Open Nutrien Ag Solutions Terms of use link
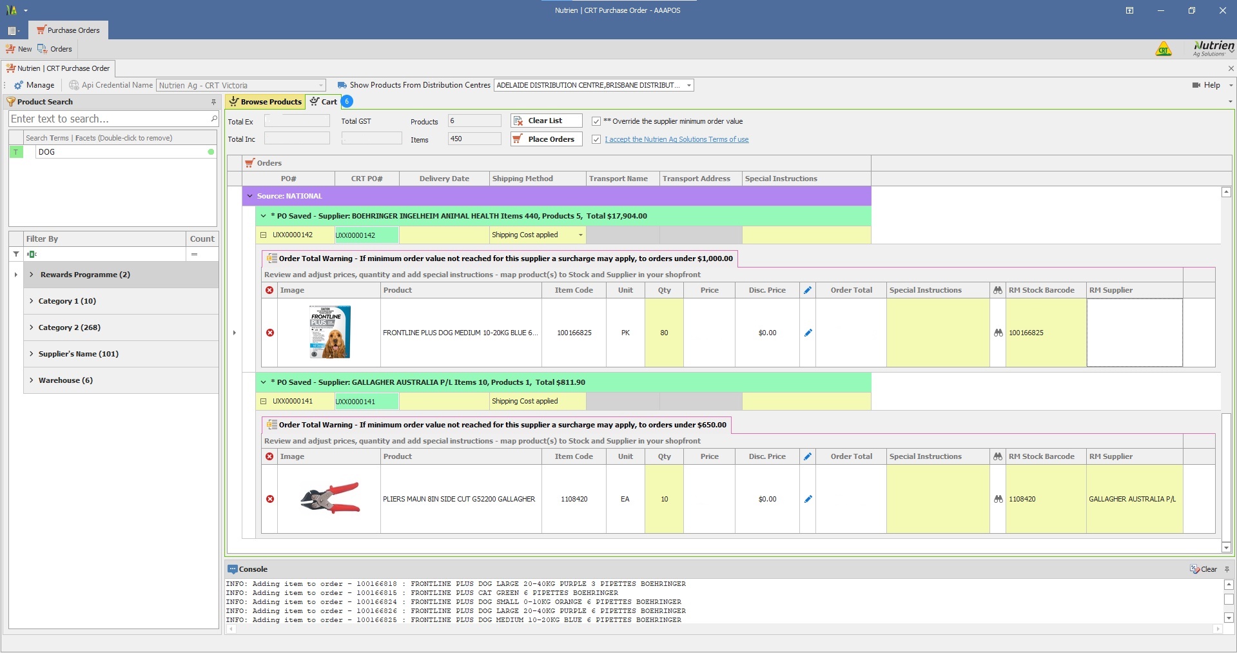This screenshot has width=1237, height=653. 676,139
